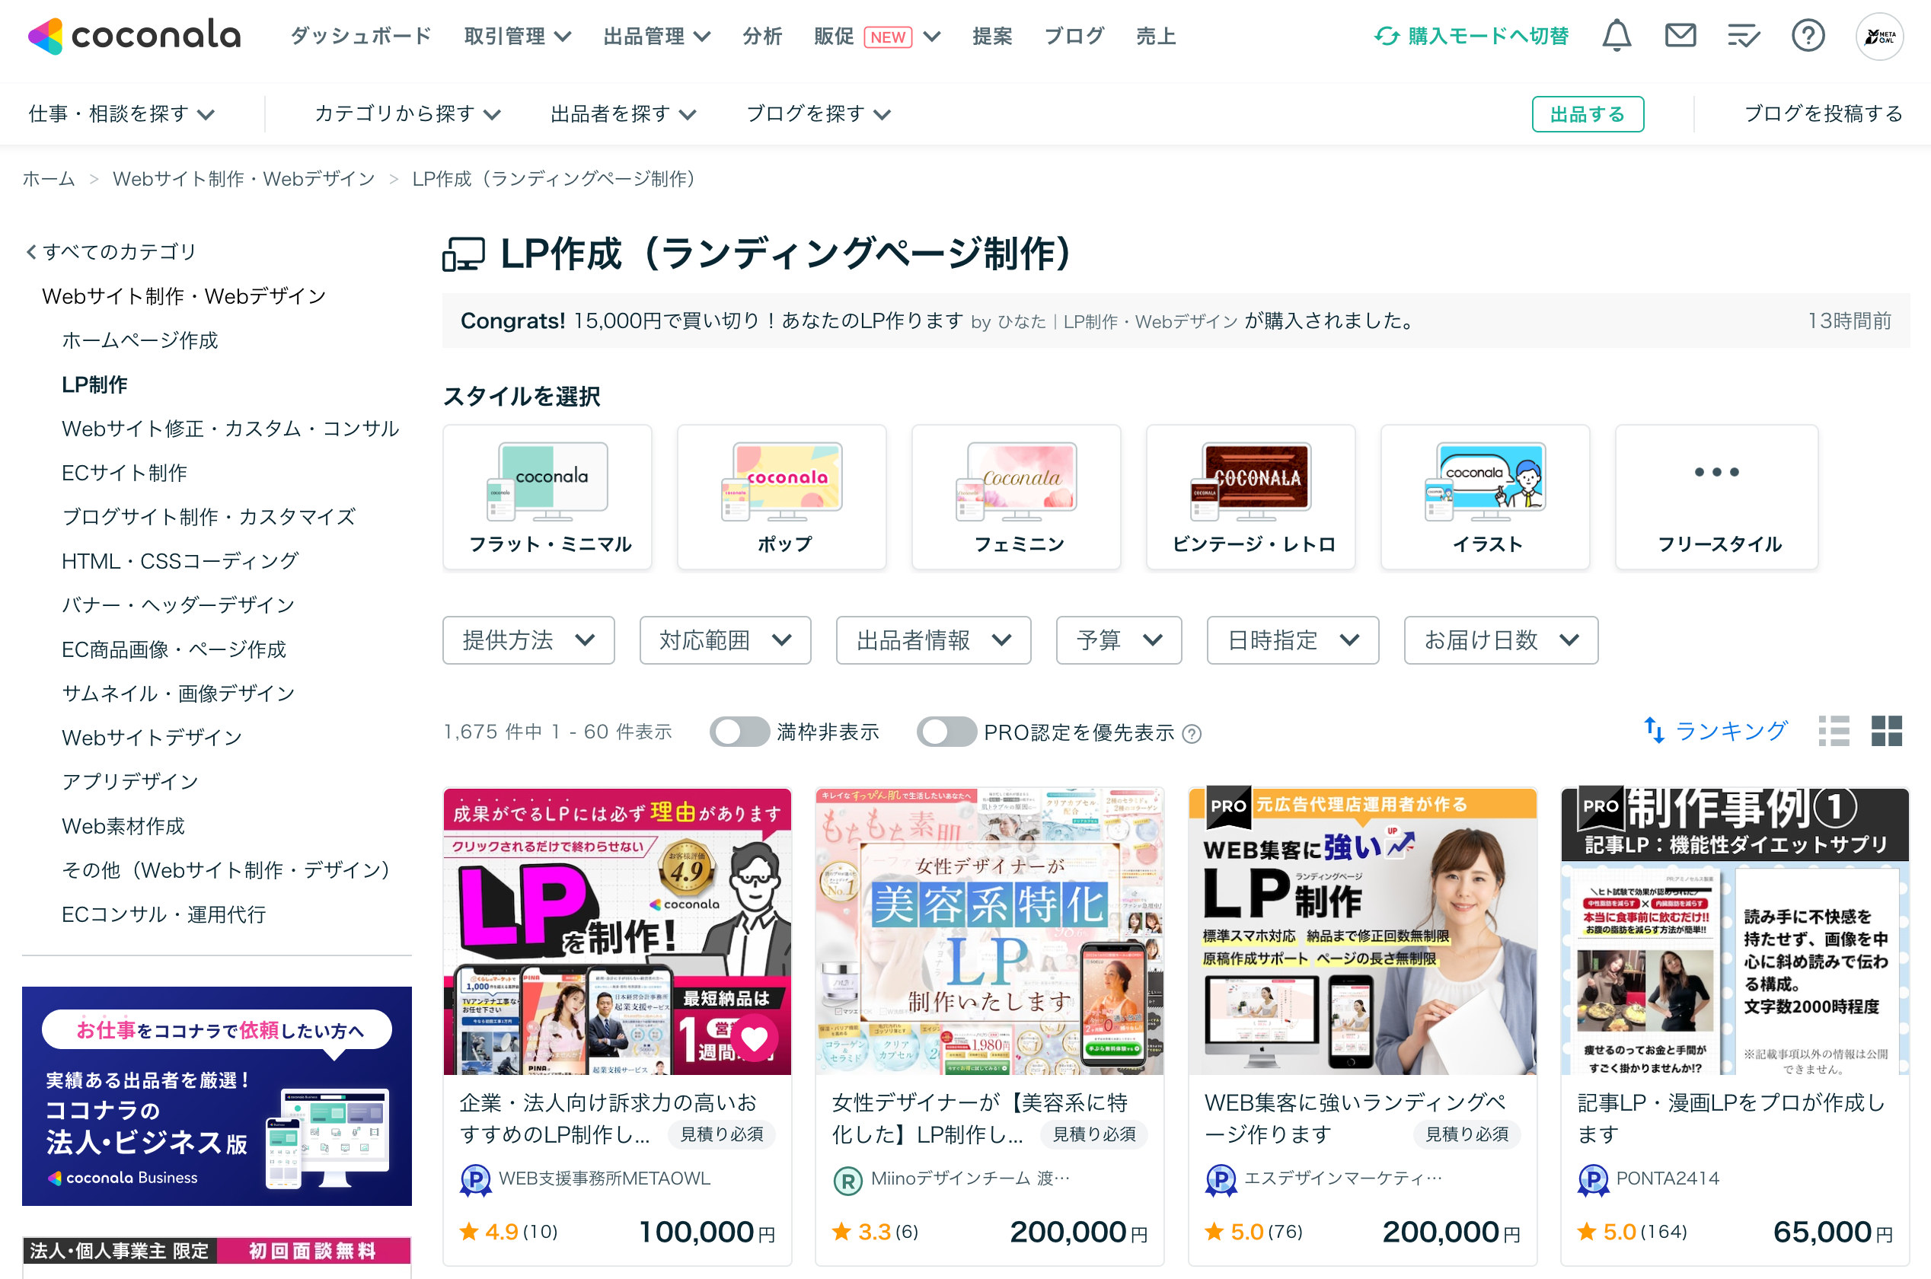Open ECサイト制作 category
The width and height of the screenshot is (1931, 1279).
pos(125,472)
